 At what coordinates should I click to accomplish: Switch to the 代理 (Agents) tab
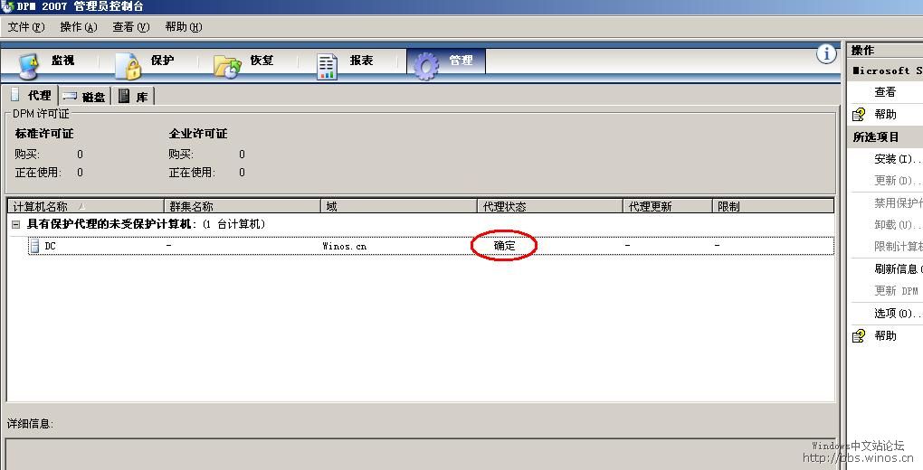click(31, 96)
